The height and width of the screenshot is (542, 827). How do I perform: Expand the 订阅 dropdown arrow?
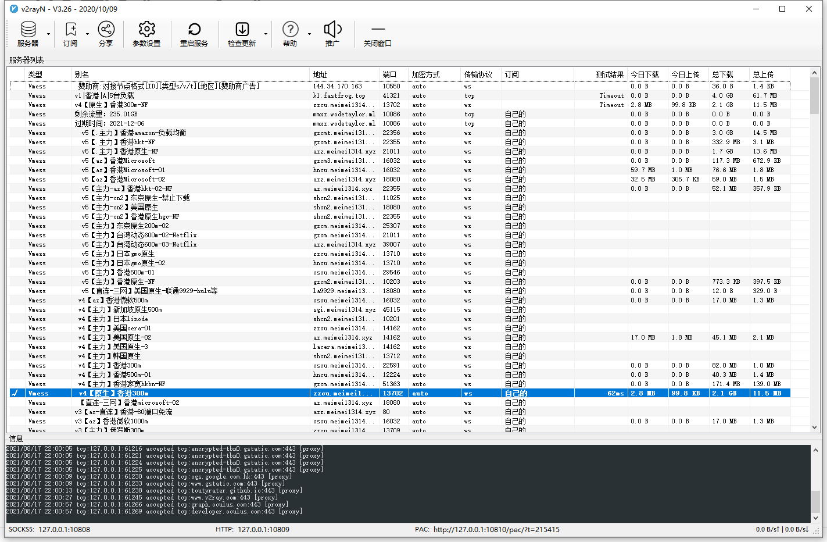click(88, 34)
